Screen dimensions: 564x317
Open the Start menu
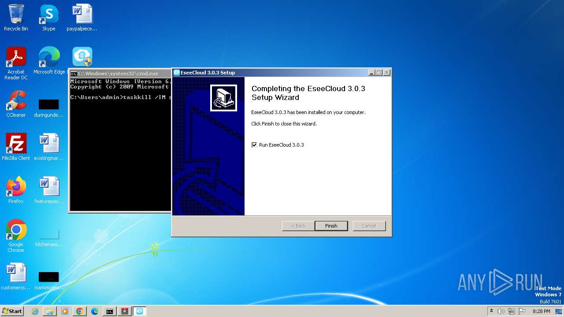[12, 311]
